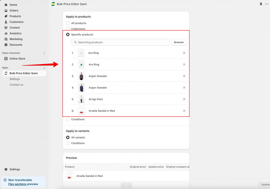270x189 pixels.
Task: Pin the app using the pin icon
Action: (x=261, y=4)
